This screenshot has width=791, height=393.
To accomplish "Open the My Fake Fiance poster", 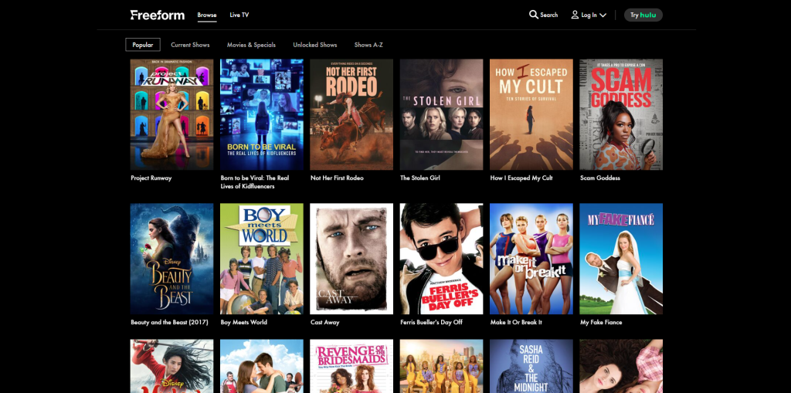I will click(x=621, y=259).
